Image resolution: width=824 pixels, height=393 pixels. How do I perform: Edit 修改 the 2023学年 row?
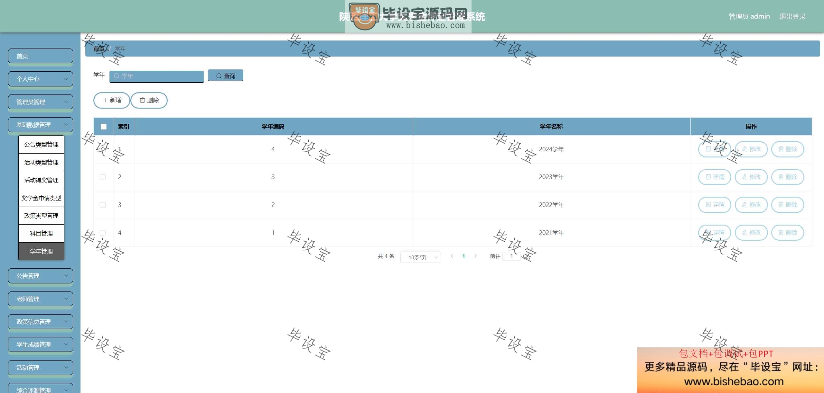coord(751,177)
